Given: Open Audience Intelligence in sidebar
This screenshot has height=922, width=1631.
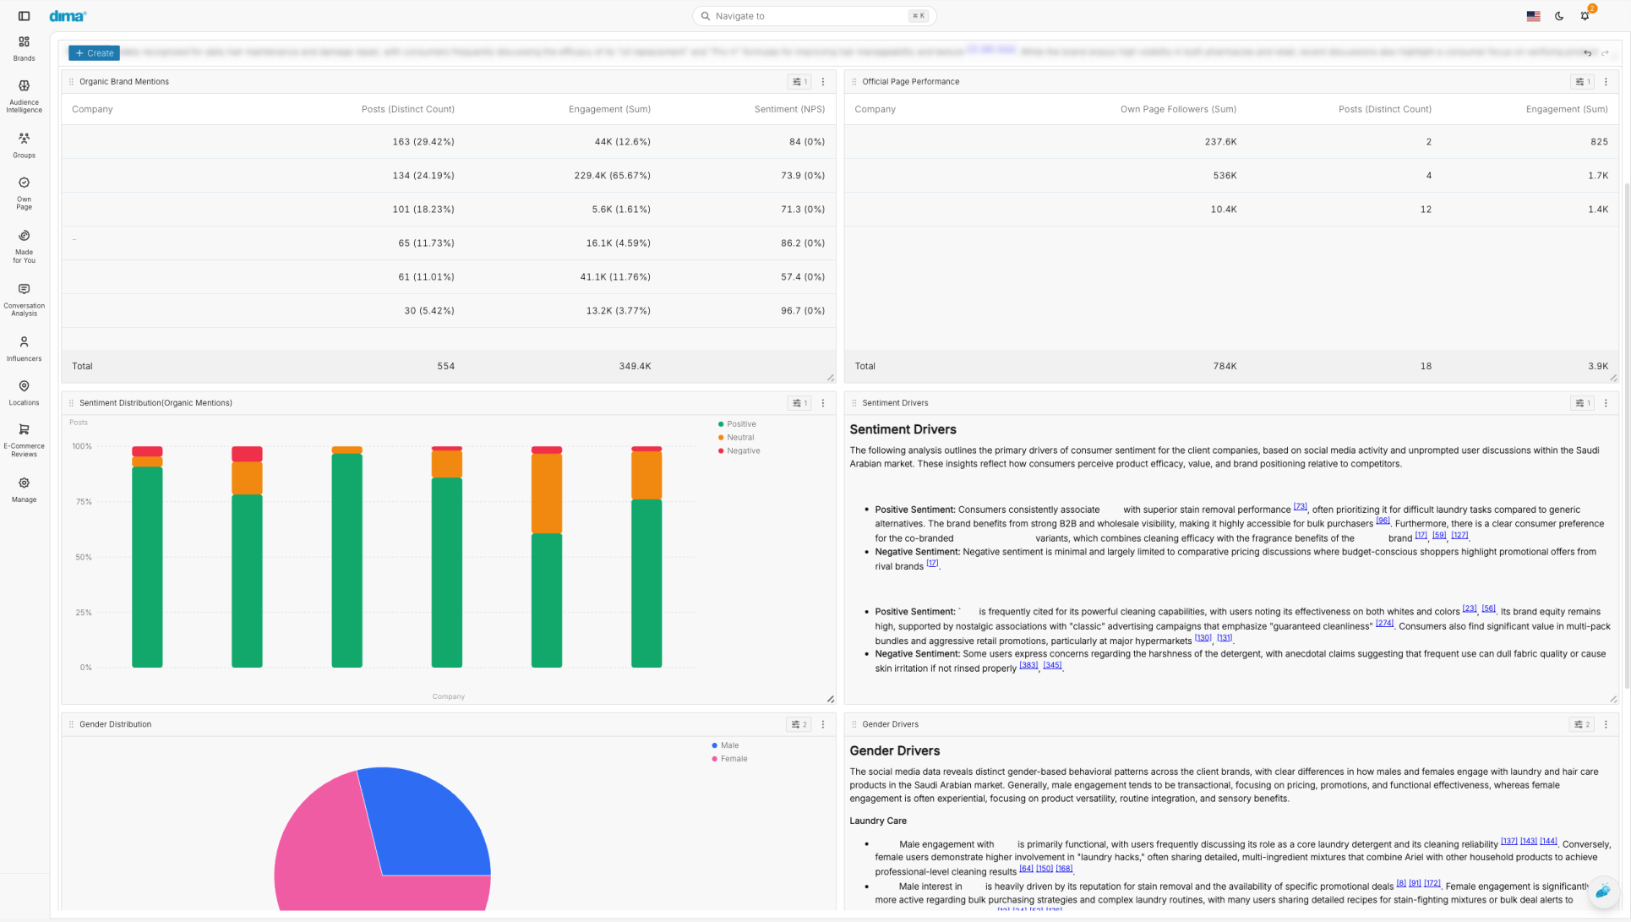Looking at the screenshot, I should pyautogui.click(x=24, y=96).
